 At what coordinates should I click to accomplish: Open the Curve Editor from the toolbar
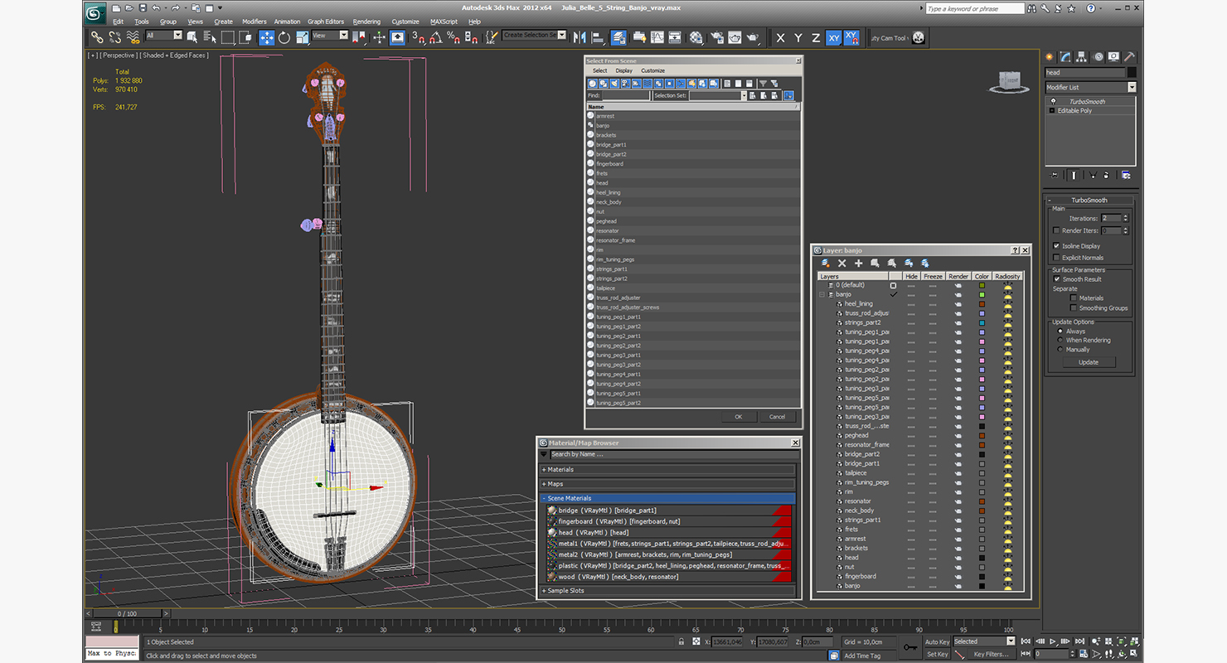click(x=657, y=37)
